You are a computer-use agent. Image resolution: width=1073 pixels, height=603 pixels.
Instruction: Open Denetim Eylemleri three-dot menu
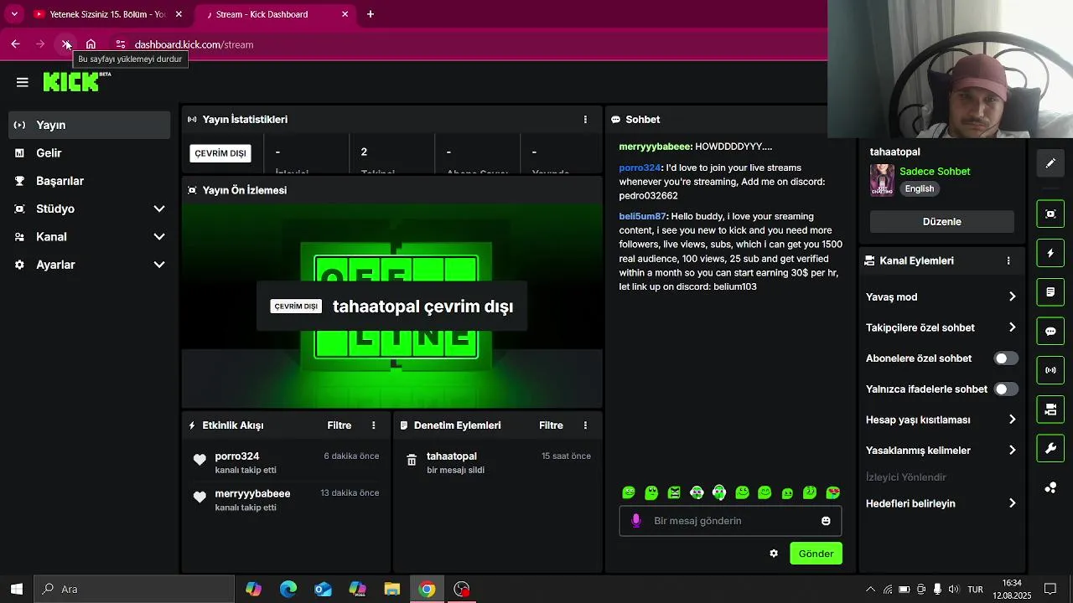coord(585,425)
